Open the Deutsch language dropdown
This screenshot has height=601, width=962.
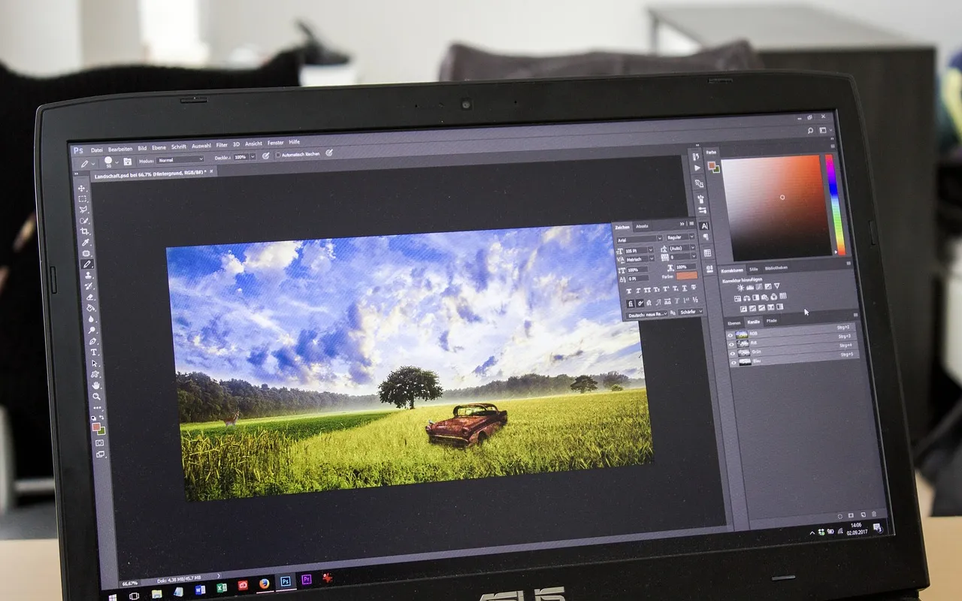pos(647,315)
